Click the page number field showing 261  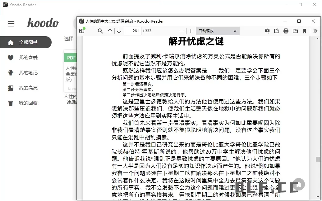click(132, 31)
